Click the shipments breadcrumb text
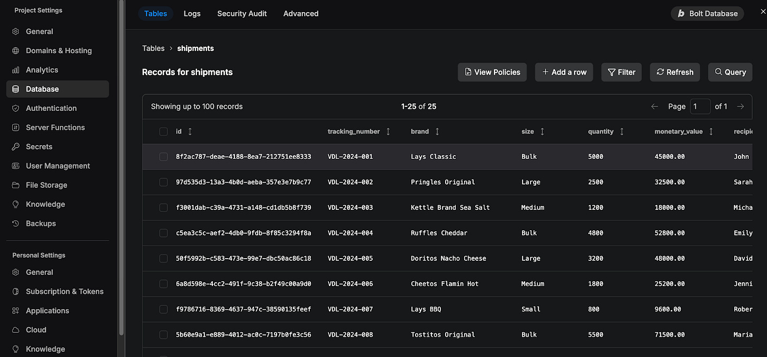 coord(195,48)
